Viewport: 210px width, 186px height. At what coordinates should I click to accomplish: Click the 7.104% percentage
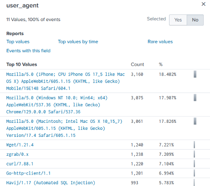[x=166, y=164]
